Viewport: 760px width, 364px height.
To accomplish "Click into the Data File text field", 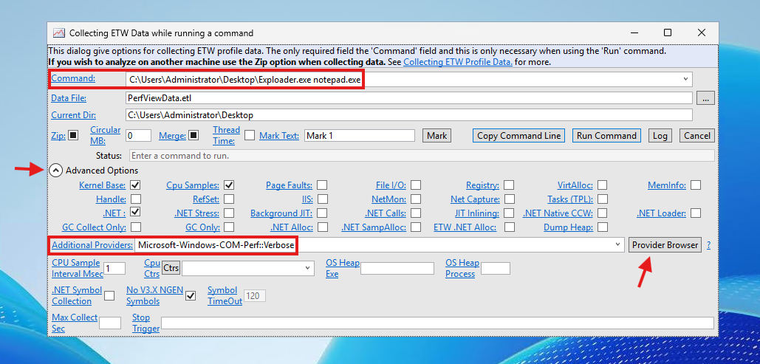I will [408, 98].
